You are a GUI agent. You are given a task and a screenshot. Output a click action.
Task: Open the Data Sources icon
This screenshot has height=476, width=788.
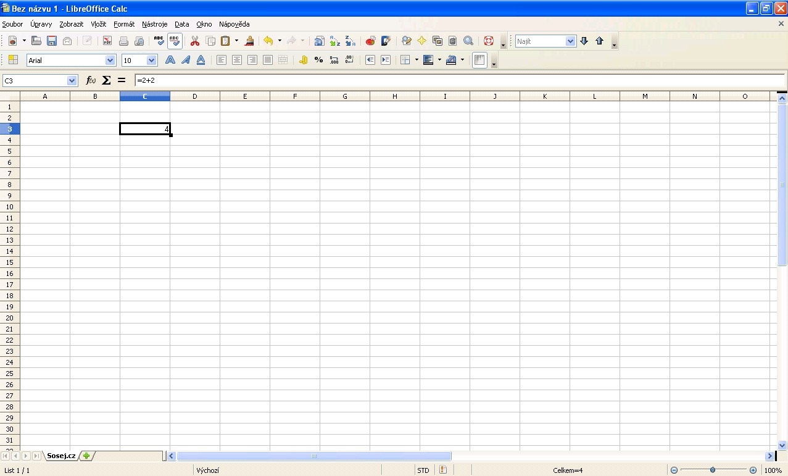click(x=453, y=41)
